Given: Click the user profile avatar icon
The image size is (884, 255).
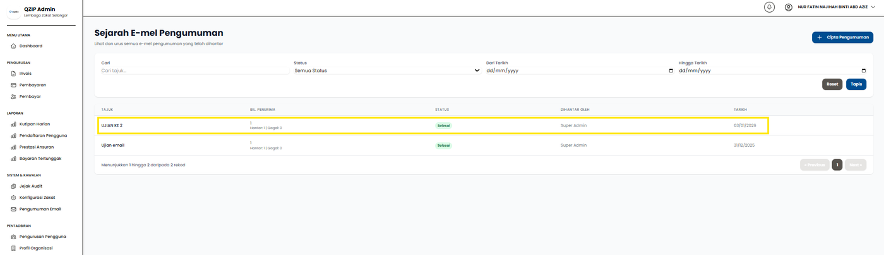Looking at the screenshot, I should 788,7.
